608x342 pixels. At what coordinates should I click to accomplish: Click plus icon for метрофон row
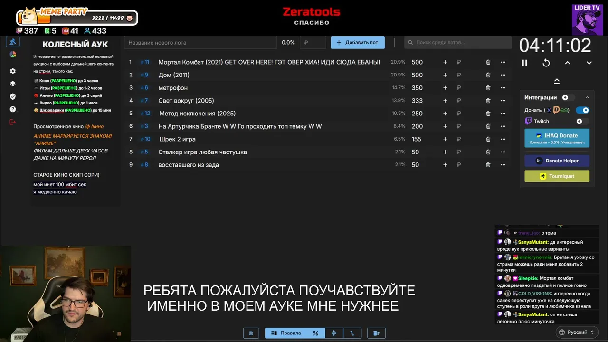pyautogui.click(x=445, y=88)
